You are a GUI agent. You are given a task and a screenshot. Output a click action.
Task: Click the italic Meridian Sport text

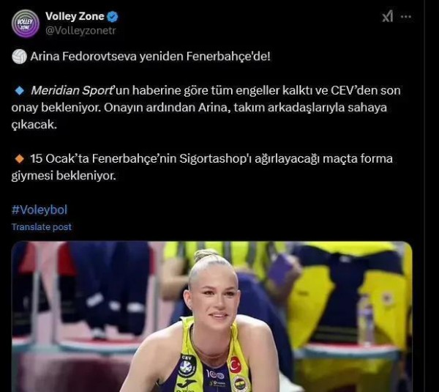72,91
